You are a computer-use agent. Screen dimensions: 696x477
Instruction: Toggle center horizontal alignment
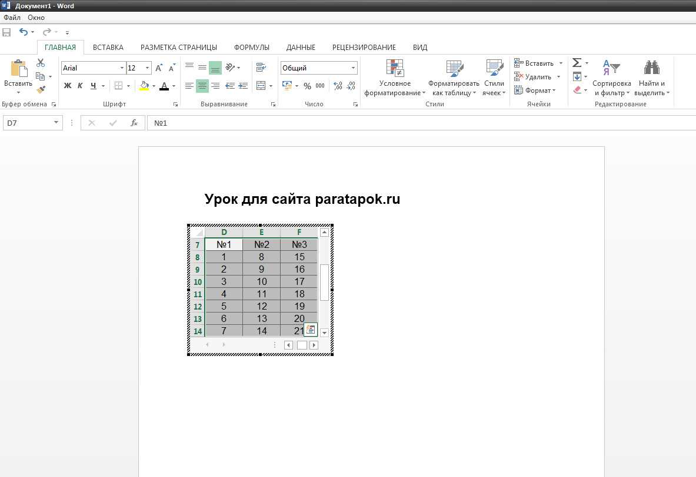click(x=202, y=86)
